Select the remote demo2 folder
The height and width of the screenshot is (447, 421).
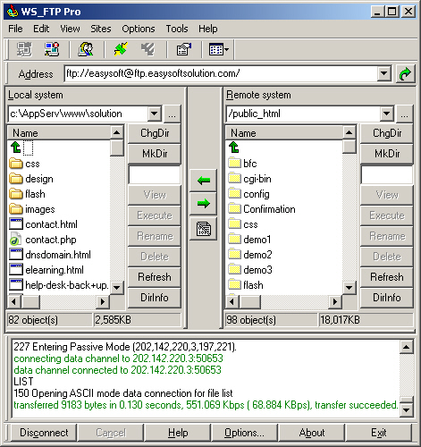[x=250, y=255]
